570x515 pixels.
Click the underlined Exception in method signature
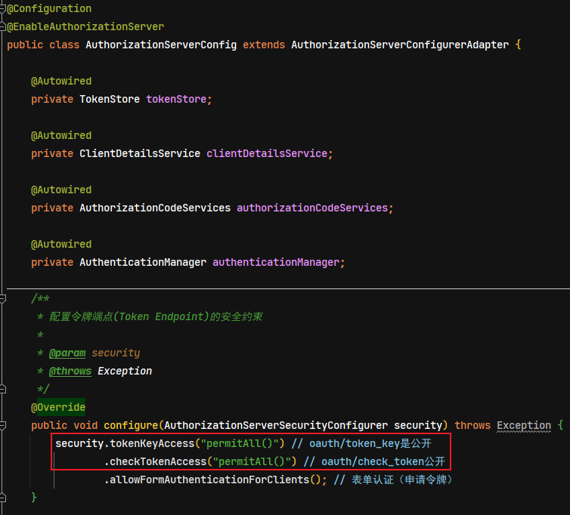coord(524,425)
